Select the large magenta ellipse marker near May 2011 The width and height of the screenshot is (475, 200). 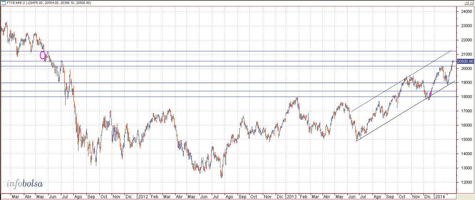(x=43, y=55)
